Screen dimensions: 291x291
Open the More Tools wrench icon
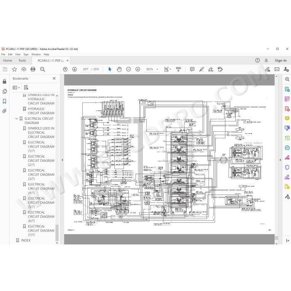[x=287, y=197]
